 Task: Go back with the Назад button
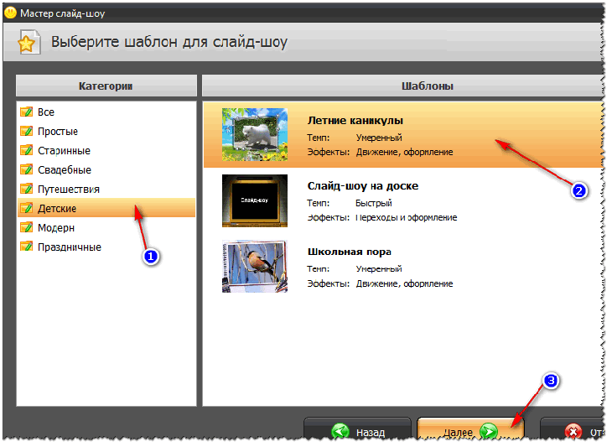pos(357,430)
